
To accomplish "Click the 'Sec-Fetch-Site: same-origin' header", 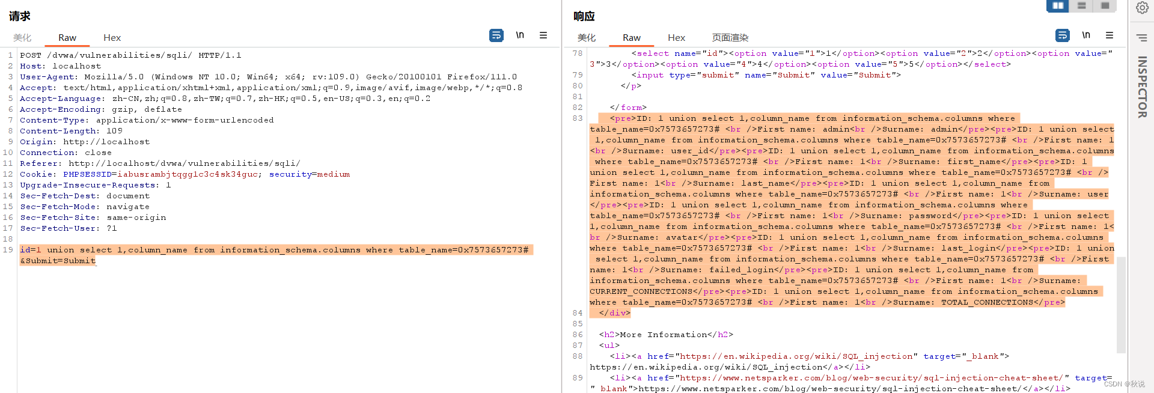I will point(93,218).
